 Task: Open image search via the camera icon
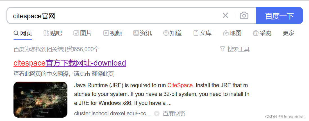pos(244,15)
